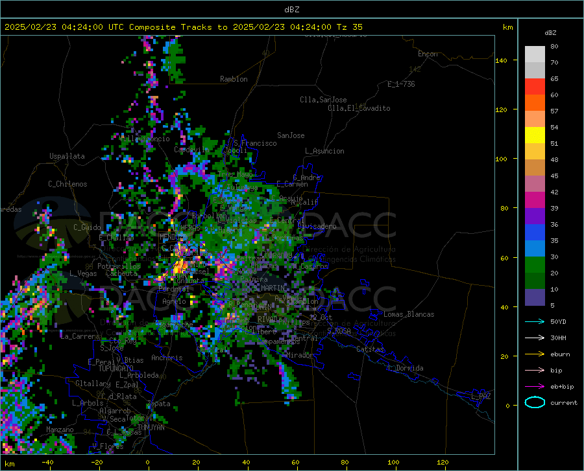Click the Anchoris map label
The image size is (584, 471).
167,358
